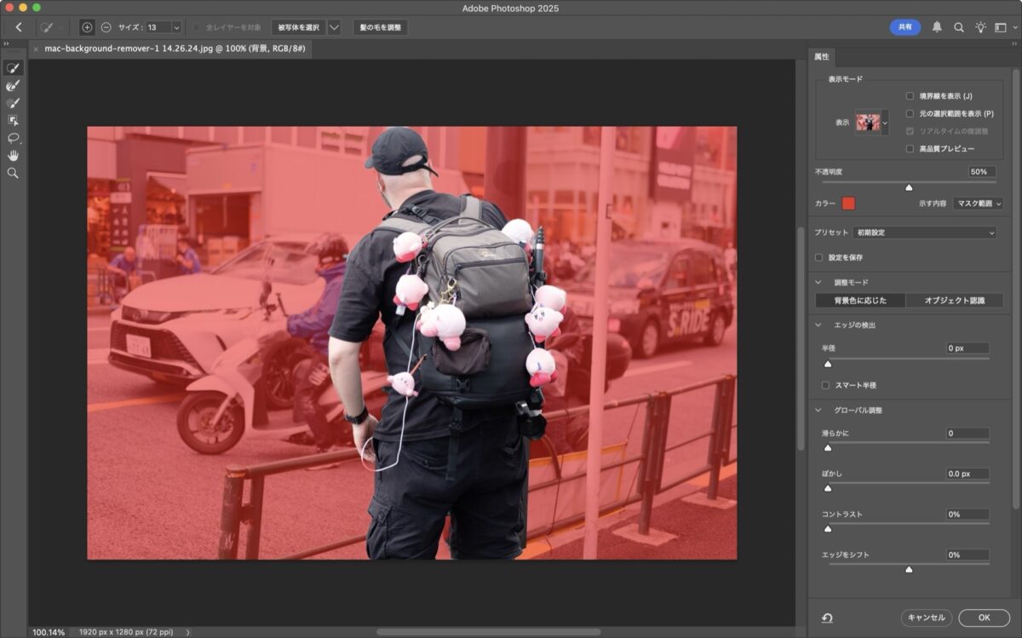Image resolution: width=1022 pixels, height=638 pixels.
Task: Select the Object Selection tool
Action: point(13,120)
